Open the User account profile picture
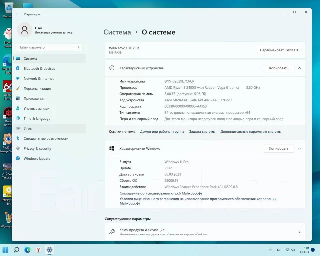 click(x=24, y=30)
